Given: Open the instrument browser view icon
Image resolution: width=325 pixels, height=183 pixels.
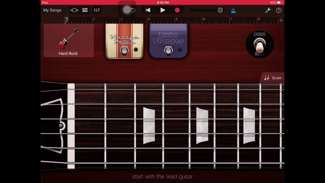Looking at the screenshot, I should pyautogui.click(x=74, y=10).
